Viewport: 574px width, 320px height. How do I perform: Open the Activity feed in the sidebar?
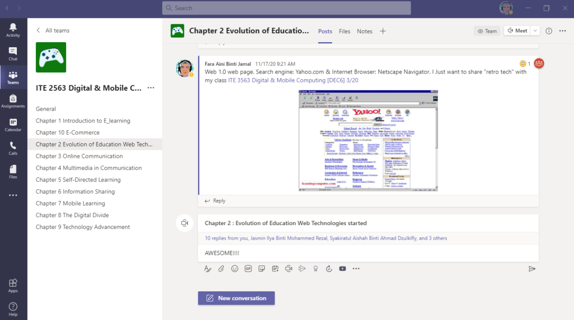(x=13, y=30)
